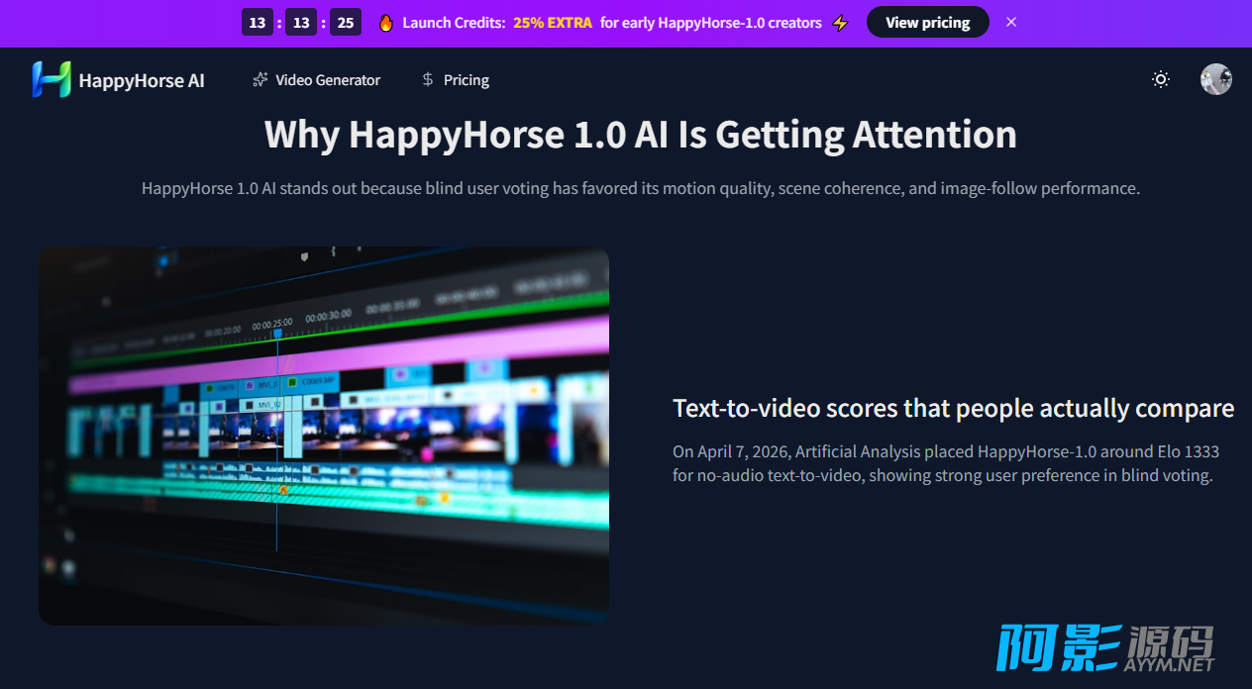Click the "25% EXTRA" highlighted text
1252x689 pixels.
click(552, 23)
